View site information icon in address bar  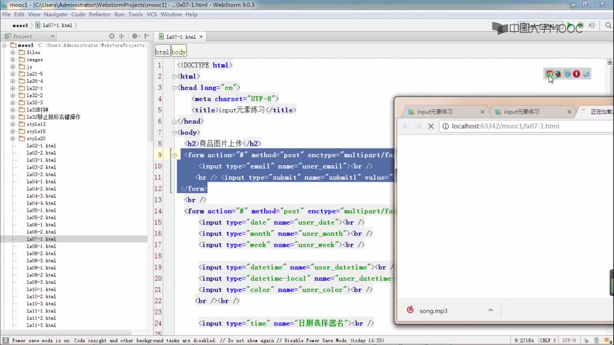[445, 126]
